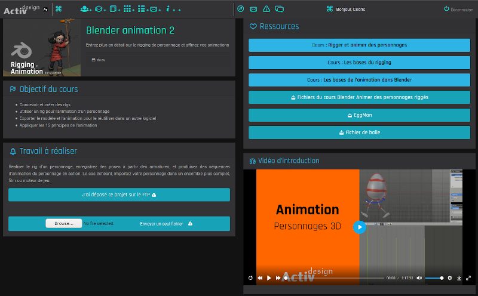Click the Blender animation 2 course title
478x296 pixels.
(x=130, y=30)
